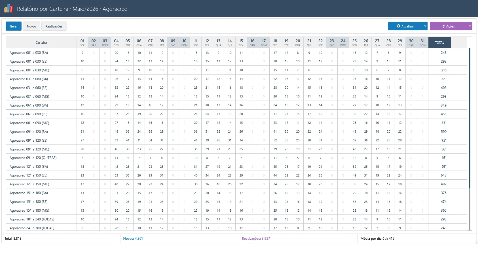The width and height of the screenshot is (482, 255).
Task: Switch to the Novos tab
Action: pyautogui.click(x=31, y=26)
